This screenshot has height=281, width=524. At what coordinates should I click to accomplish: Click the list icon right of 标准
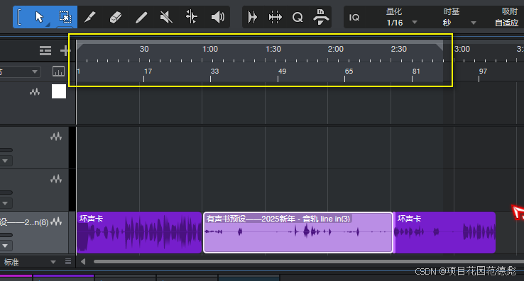pyautogui.click(x=68, y=261)
